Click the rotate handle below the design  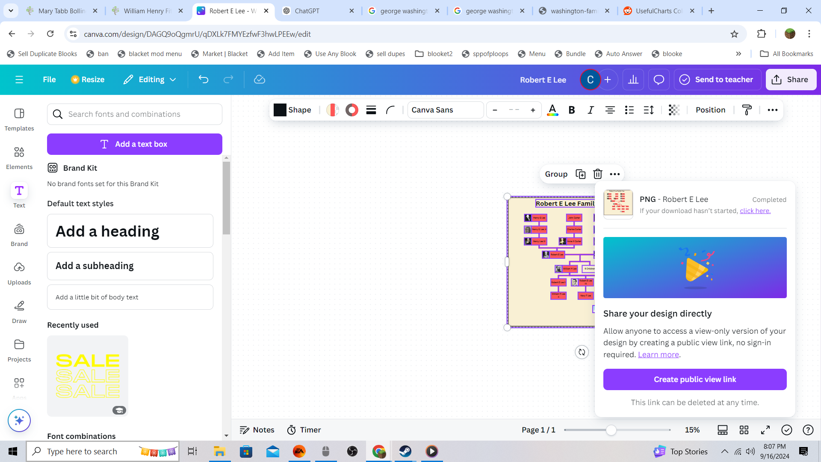[582, 352]
